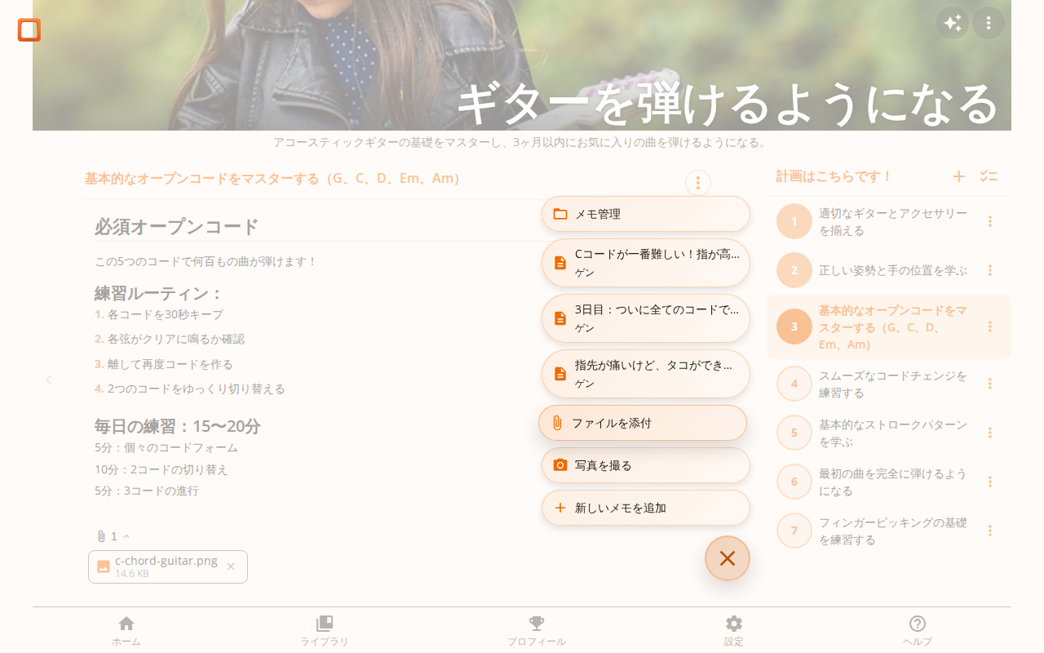Select 写真を撮る option
Screen dimensions: 1044x653
(x=646, y=465)
